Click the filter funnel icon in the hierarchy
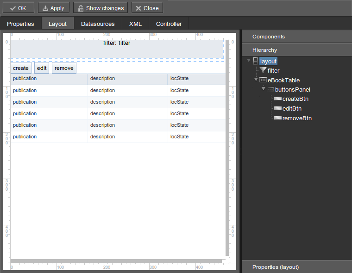Viewport: 352px width, 273px height. [x=263, y=70]
